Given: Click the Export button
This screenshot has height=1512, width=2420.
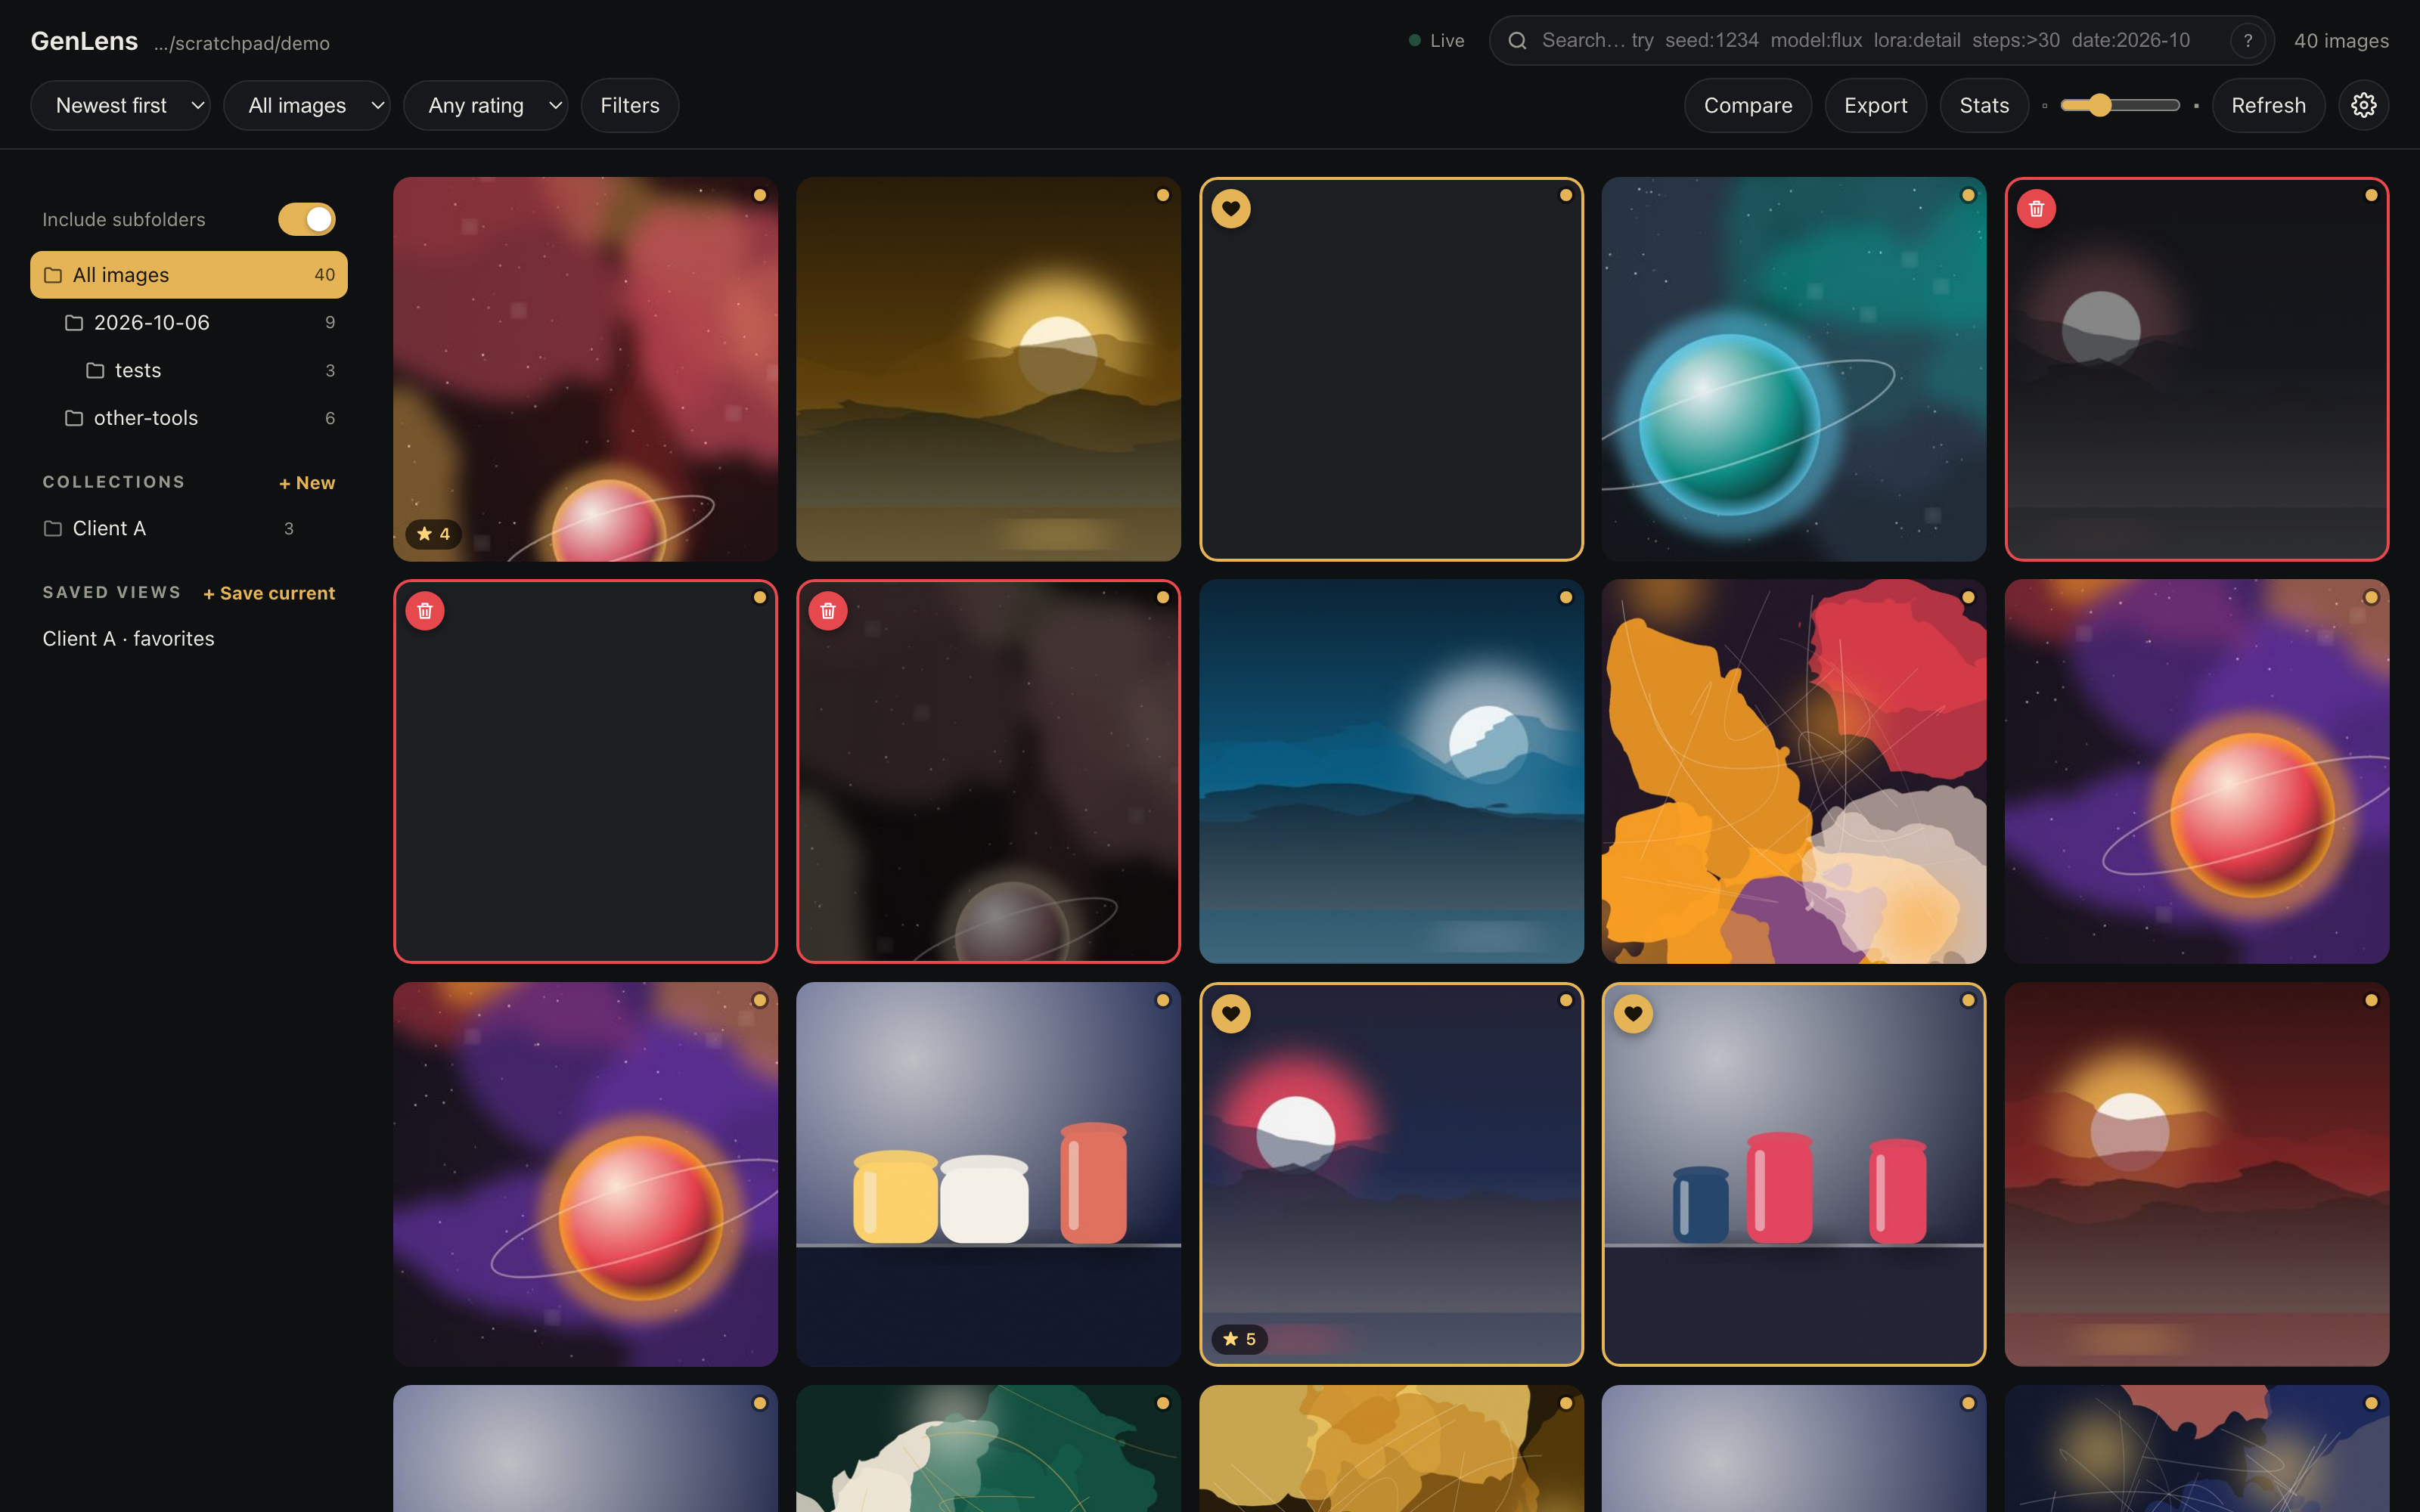Looking at the screenshot, I should coord(1875,105).
